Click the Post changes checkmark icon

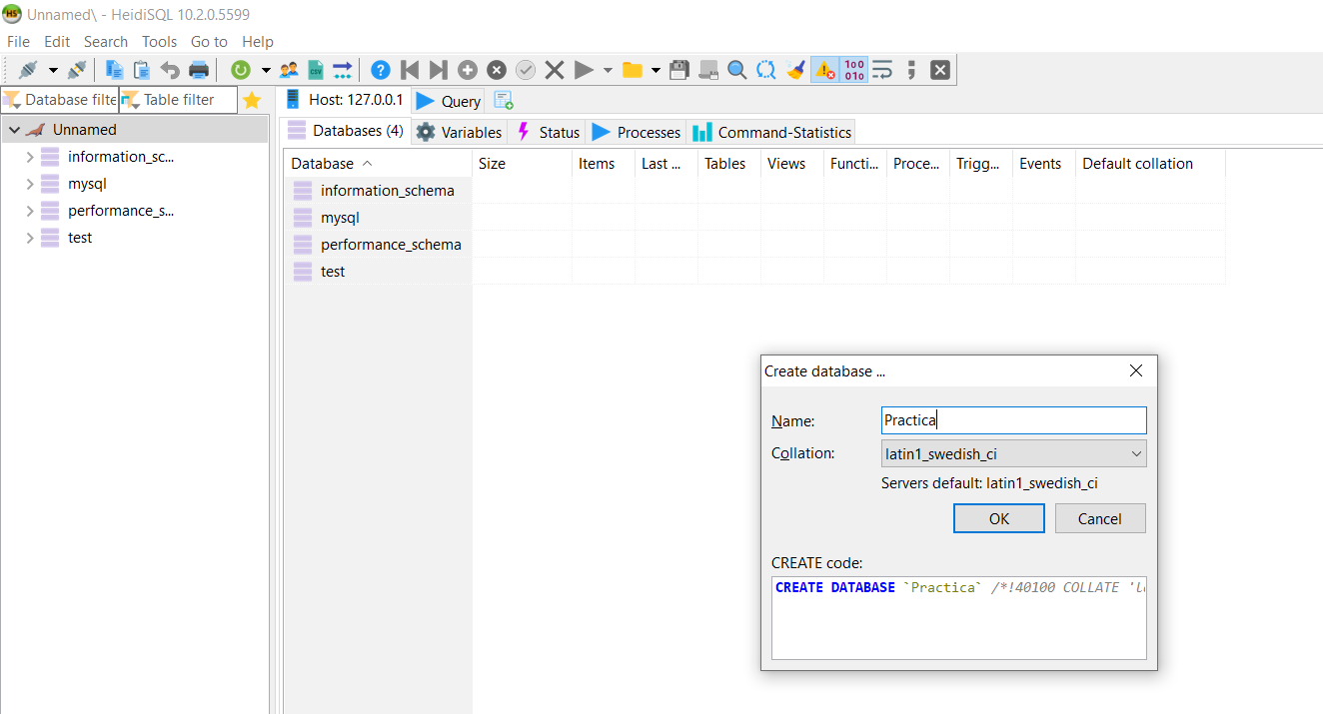tap(526, 70)
